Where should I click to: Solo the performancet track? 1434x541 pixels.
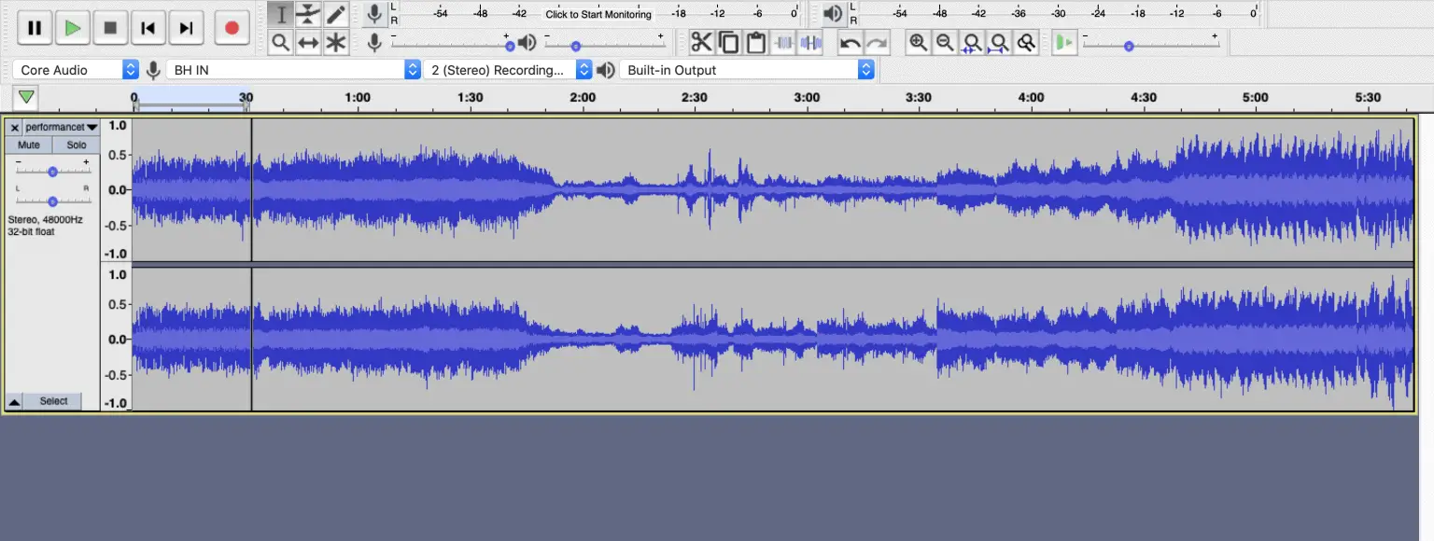tap(75, 145)
